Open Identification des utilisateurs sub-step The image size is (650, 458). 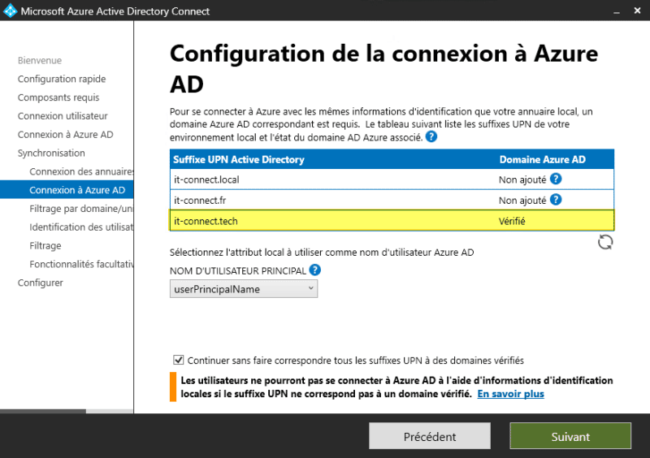point(81,227)
